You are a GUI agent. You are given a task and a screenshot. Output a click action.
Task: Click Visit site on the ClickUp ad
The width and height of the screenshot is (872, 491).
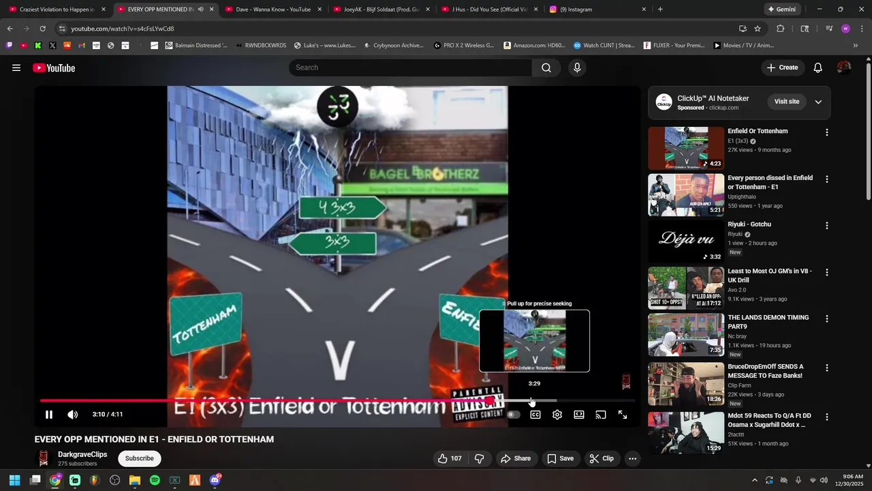[787, 102]
